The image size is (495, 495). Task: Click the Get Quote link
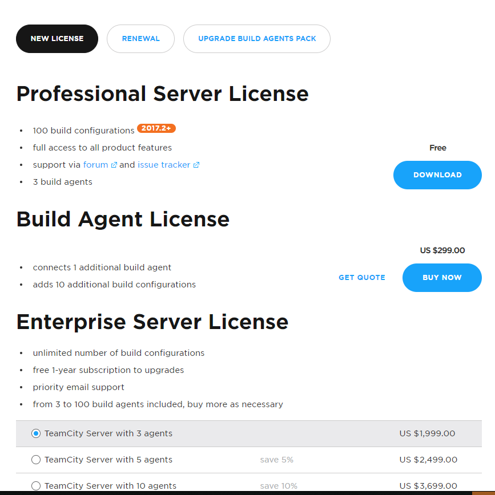pyautogui.click(x=362, y=278)
